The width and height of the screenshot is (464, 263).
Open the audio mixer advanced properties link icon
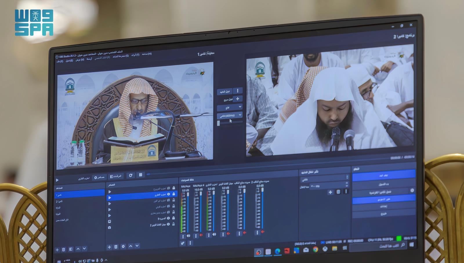pyautogui.click(x=183, y=243)
